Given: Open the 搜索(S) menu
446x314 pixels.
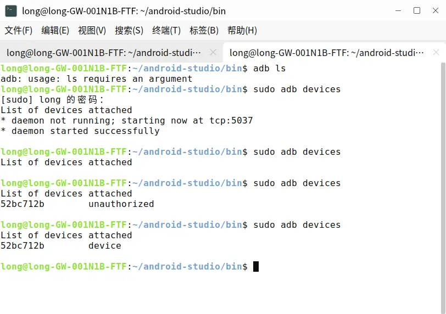Looking at the screenshot, I should [x=129, y=30].
